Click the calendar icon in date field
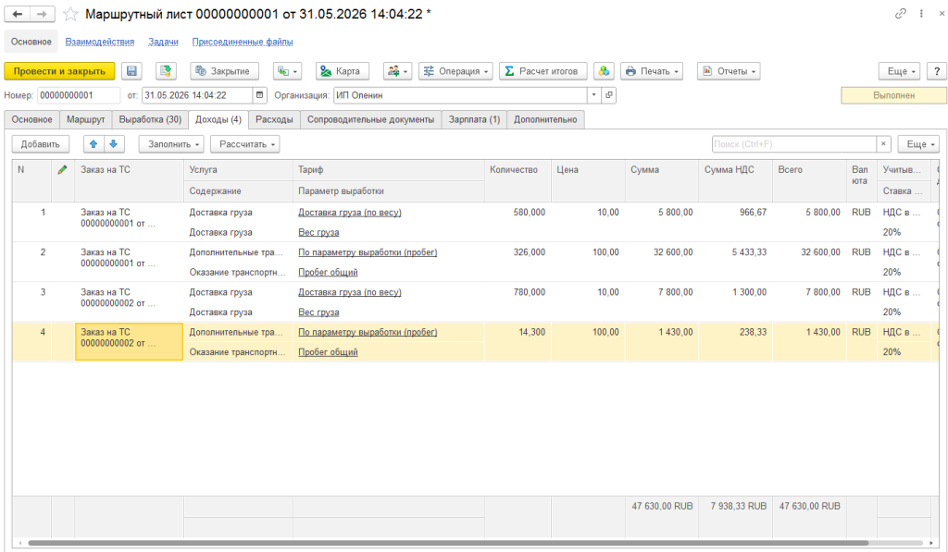948x552 pixels. click(259, 95)
